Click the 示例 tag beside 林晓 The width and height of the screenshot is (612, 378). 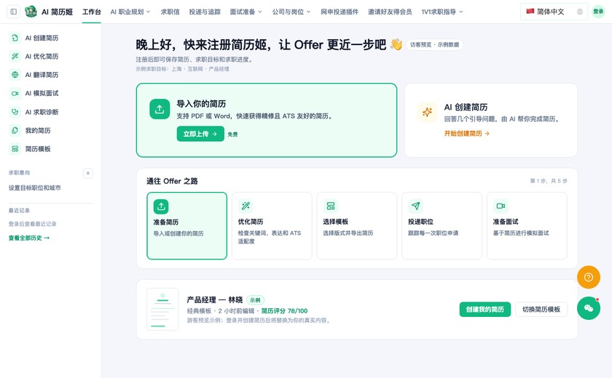click(x=255, y=300)
